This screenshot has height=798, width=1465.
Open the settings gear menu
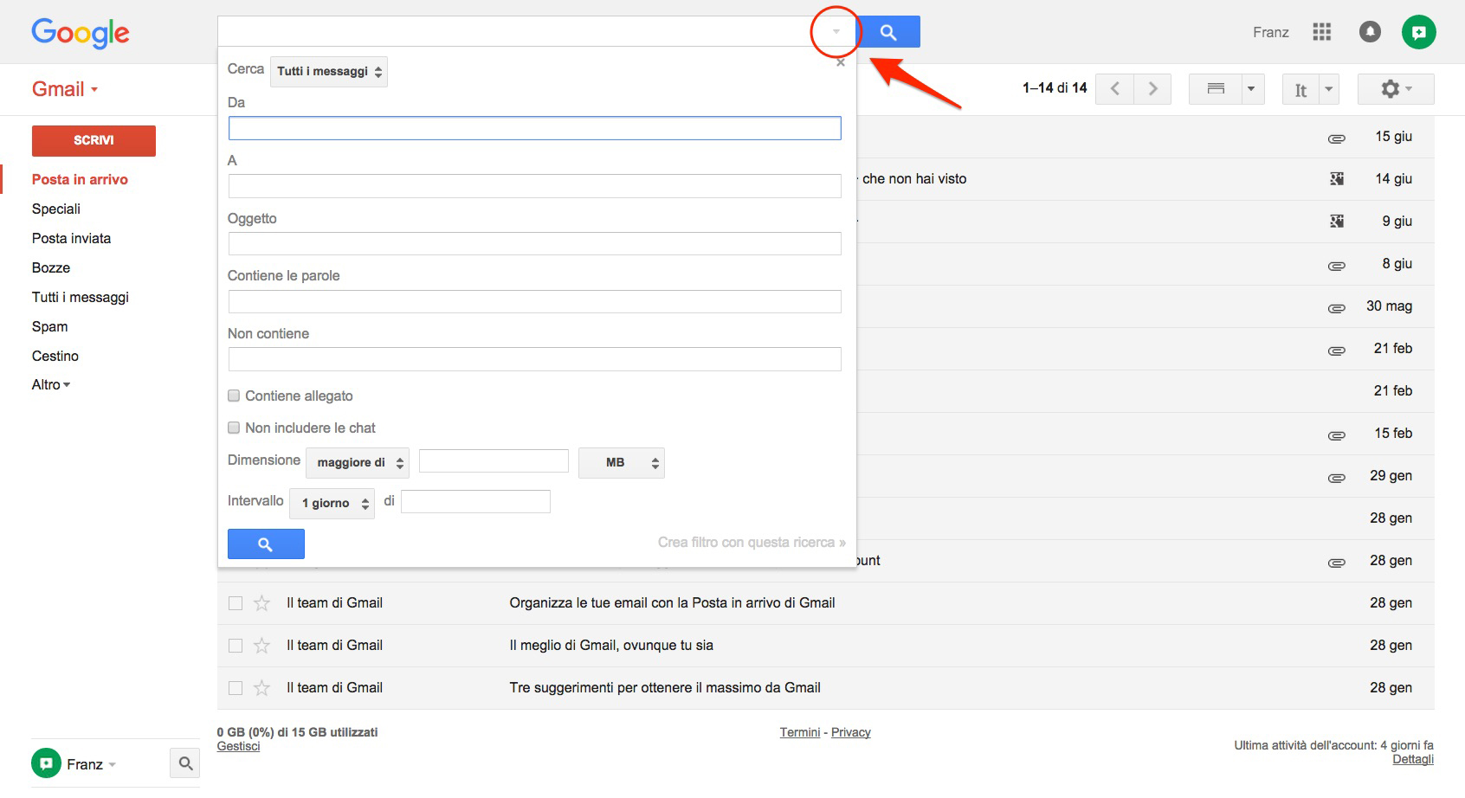pos(1396,89)
